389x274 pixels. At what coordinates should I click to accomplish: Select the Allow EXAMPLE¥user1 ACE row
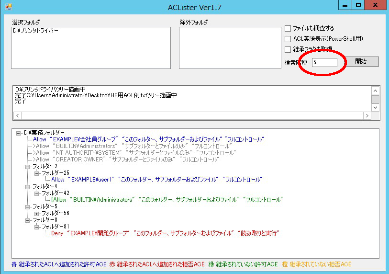point(157,180)
